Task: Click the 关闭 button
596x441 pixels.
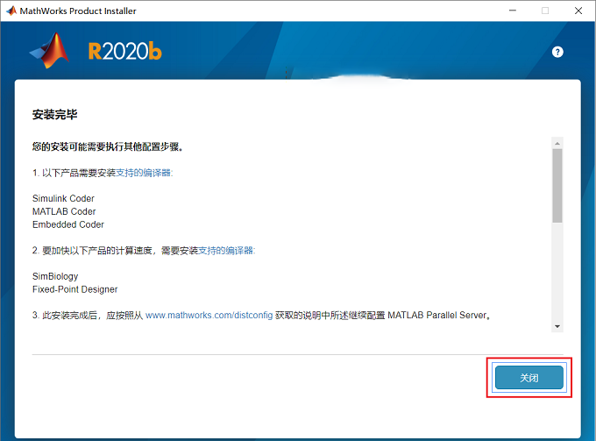Action: coord(529,378)
